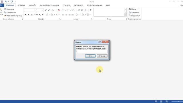The width and height of the screenshot is (183, 103).
Task: Click Найти (Find) button
Action: [134, 9]
